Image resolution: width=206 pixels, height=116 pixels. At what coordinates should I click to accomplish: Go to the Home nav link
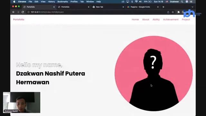135,19
